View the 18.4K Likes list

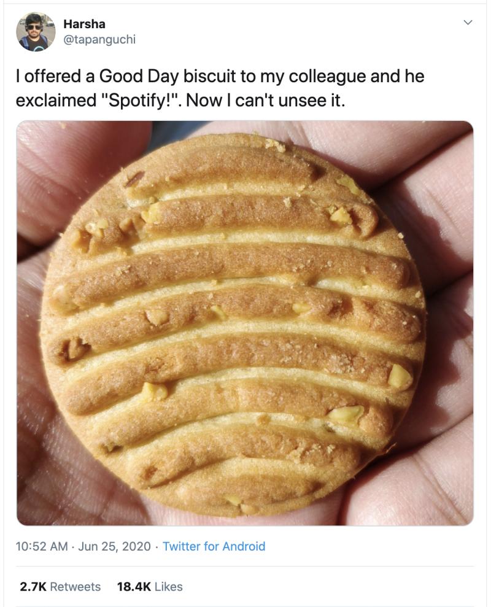coord(150,587)
